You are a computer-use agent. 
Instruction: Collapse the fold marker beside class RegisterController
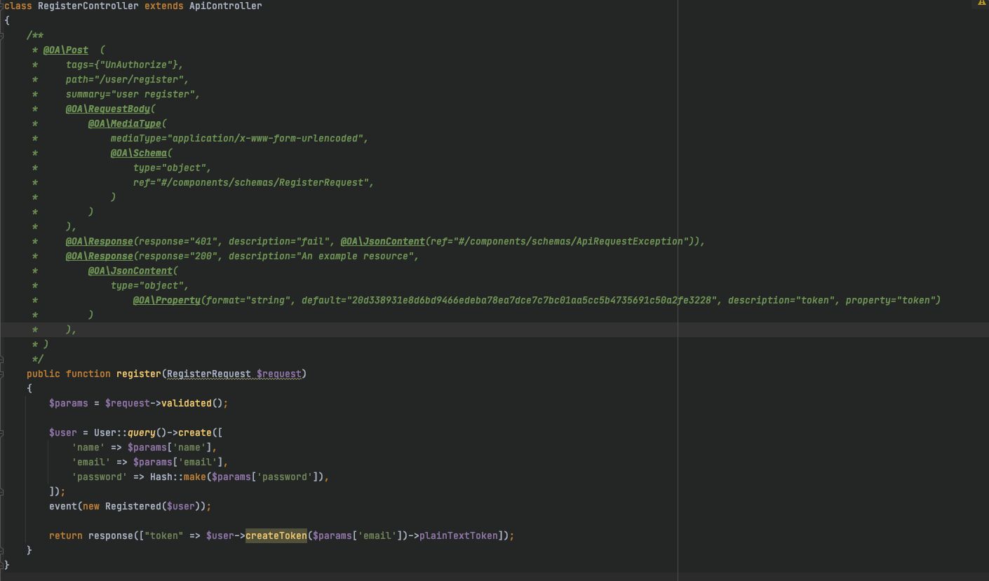(2, 6)
